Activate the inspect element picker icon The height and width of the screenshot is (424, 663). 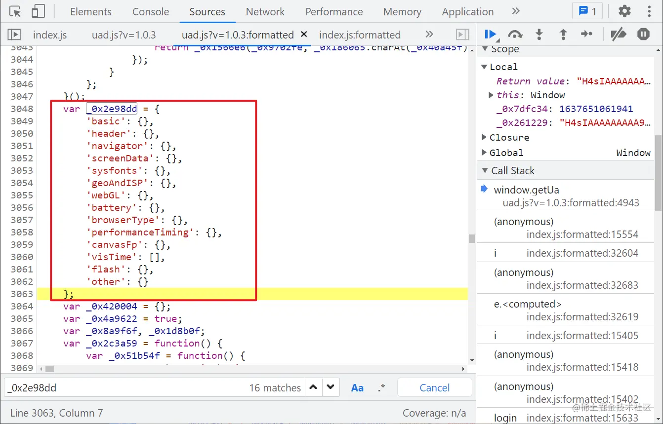(x=15, y=11)
